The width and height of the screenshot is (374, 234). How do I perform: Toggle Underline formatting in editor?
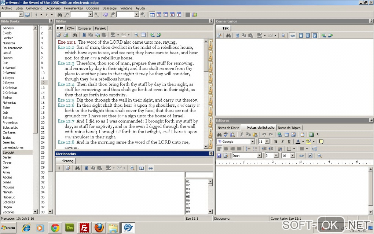tap(289, 142)
